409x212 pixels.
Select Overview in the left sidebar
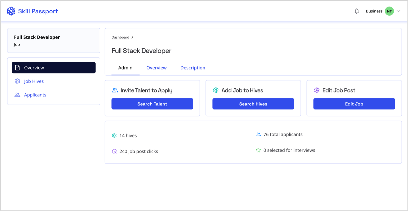pos(53,68)
